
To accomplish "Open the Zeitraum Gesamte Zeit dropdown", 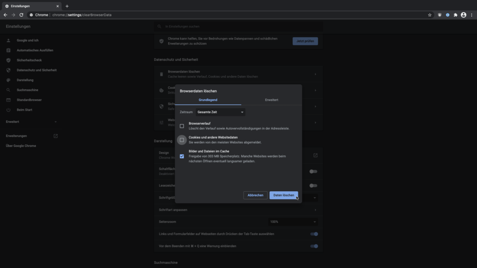I will pos(220,112).
